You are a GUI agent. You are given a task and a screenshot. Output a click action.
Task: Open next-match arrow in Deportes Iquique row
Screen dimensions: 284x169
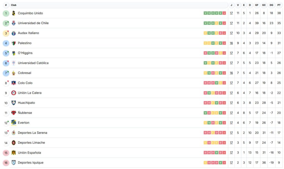coord(224,163)
